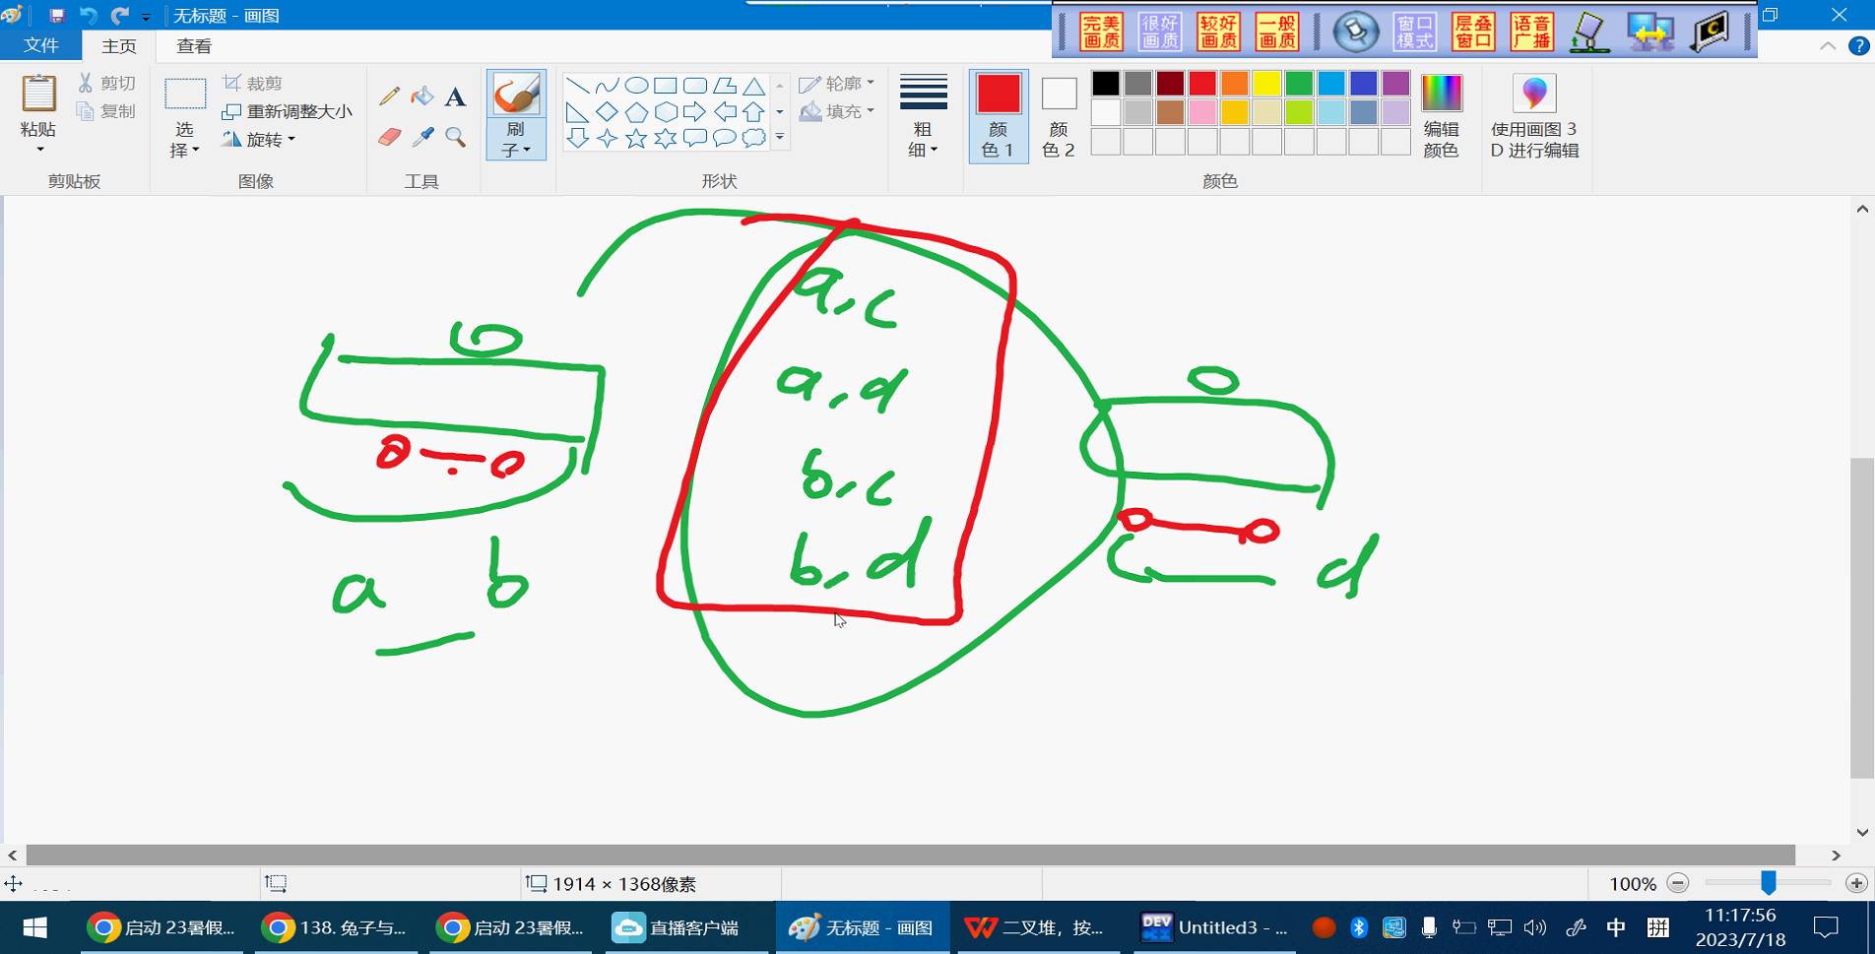Toggle 层叠窗口 cascade windows

(1474, 32)
